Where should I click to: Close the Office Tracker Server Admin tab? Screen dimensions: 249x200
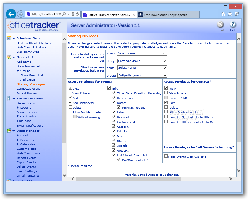pos(134,15)
